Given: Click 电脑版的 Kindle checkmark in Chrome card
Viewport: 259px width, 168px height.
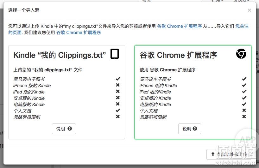Looking at the screenshot, I should 244,104.
